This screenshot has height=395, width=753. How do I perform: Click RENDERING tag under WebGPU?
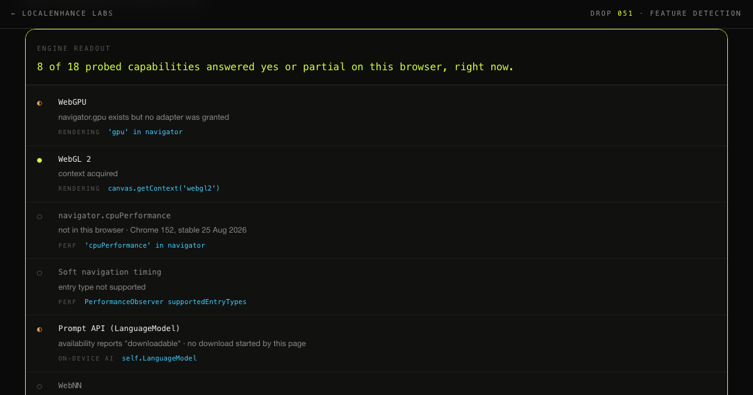click(x=79, y=132)
